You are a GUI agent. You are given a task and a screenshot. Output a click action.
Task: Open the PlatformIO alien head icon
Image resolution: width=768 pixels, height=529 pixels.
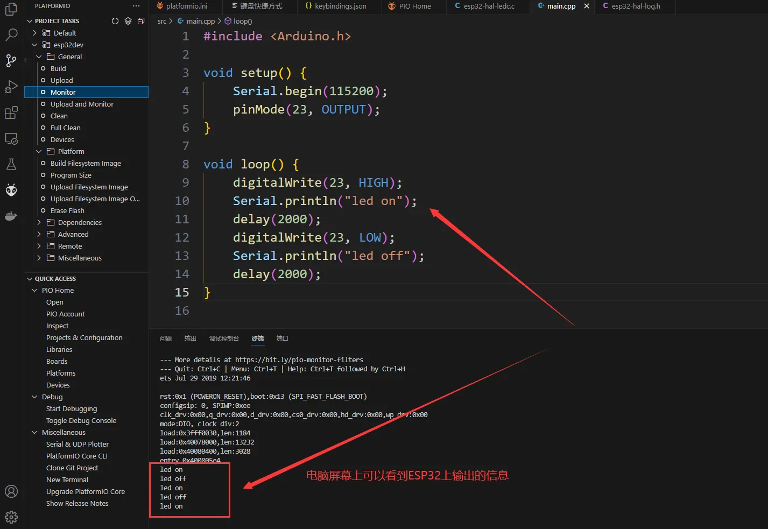click(11, 190)
